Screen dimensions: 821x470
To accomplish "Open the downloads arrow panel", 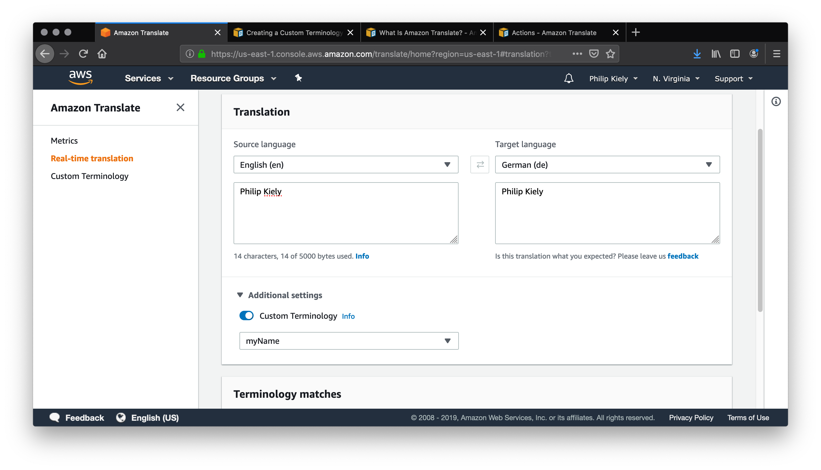I will [x=697, y=54].
